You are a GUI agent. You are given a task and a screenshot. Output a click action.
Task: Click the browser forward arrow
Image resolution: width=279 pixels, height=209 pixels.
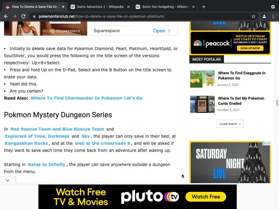tap(15, 16)
